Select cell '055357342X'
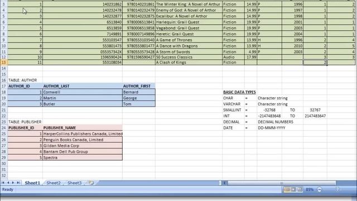 83,52
